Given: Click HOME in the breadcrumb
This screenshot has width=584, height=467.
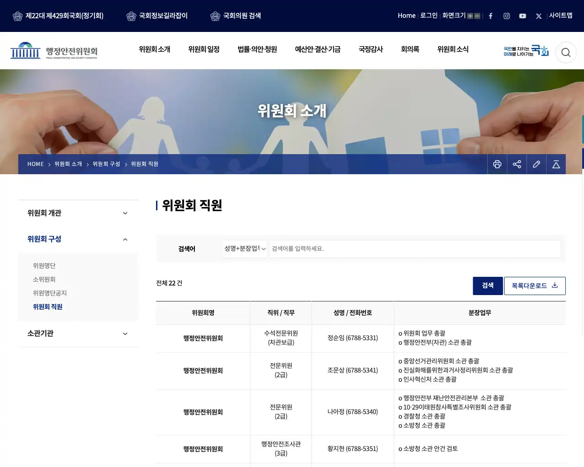Looking at the screenshot, I should 36,164.
